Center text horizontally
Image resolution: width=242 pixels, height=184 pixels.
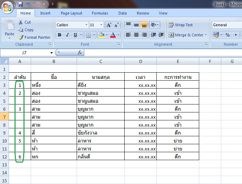[136, 35]
